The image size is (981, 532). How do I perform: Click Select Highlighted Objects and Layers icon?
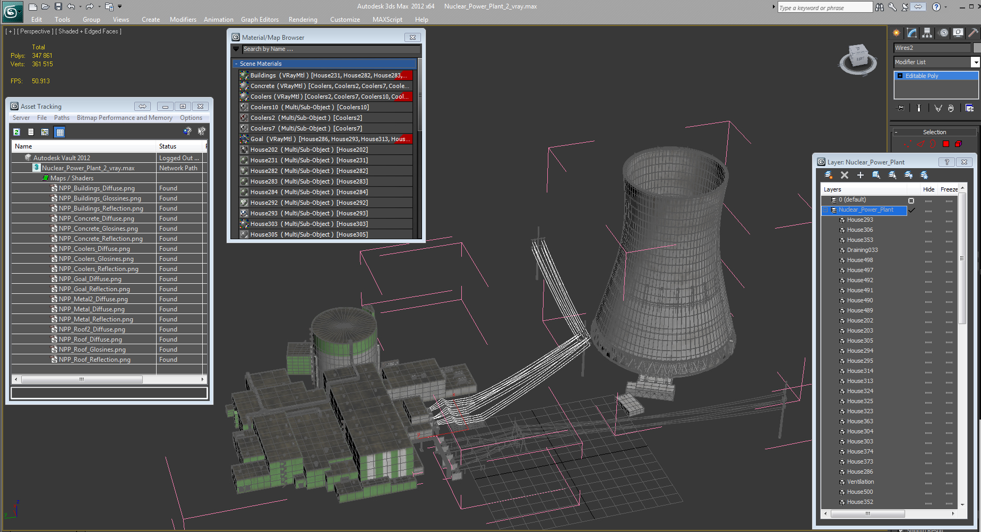tap(876, 175)
